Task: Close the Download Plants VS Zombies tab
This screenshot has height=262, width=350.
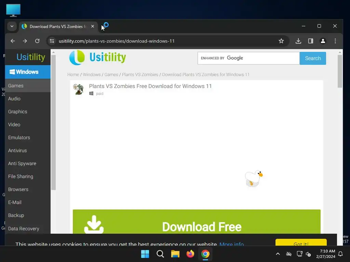Action: pyautogui.click(x=93, y=26)
